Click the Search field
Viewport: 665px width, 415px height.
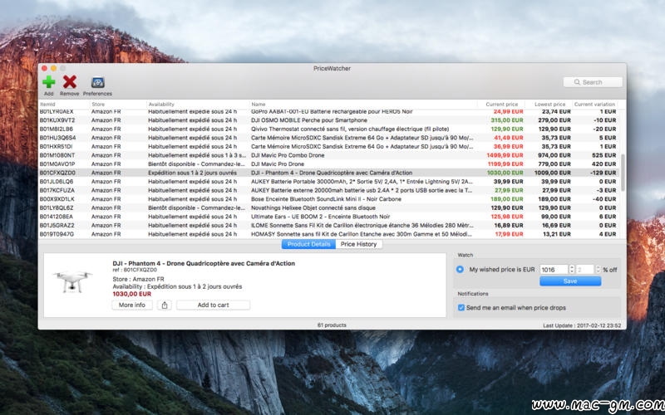pyautogui.click(x=593, y=82)
